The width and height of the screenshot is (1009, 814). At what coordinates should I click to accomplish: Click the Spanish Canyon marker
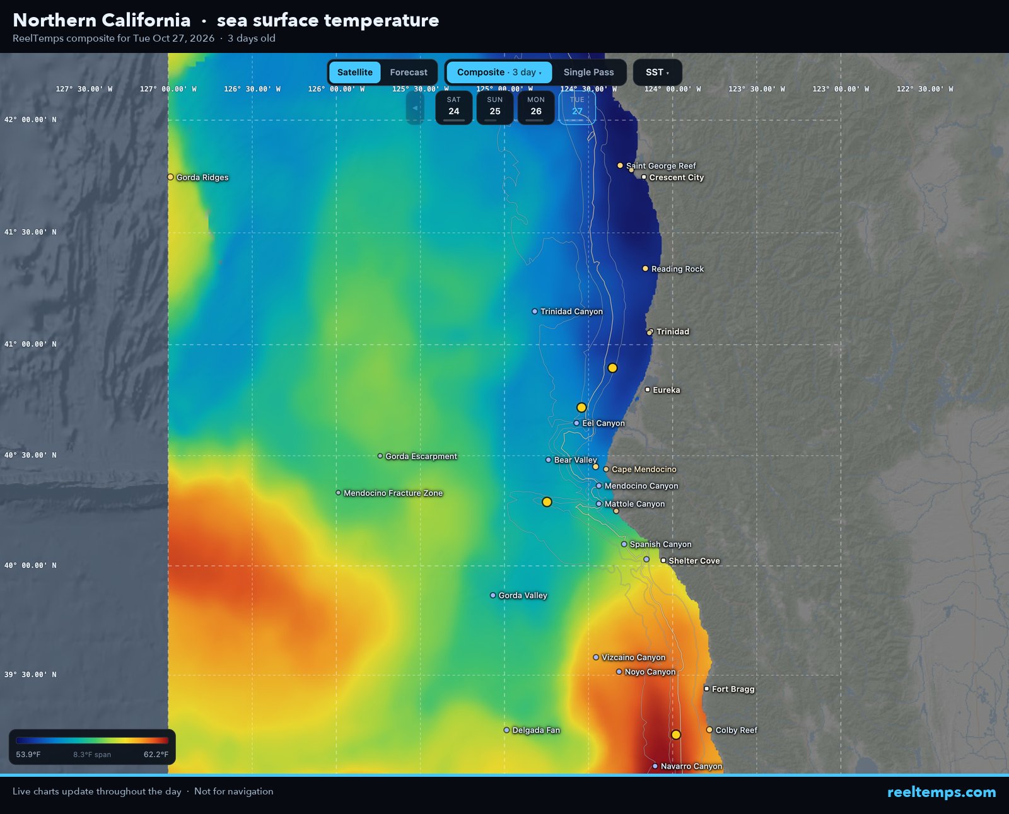click(x=624, y=544)
